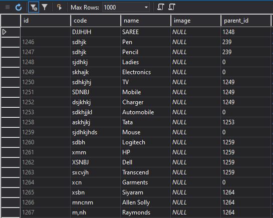Screen dimensions: 273x218
Task: Click the code cell DJJHJH
Action: pos(95,32)
